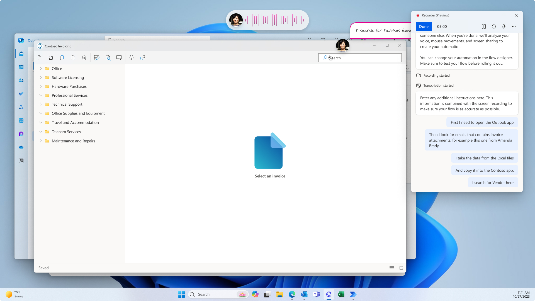Click 'I search for Vendor here' message
The width and height of the screenshot is (535, 301).
click(493, 183)
